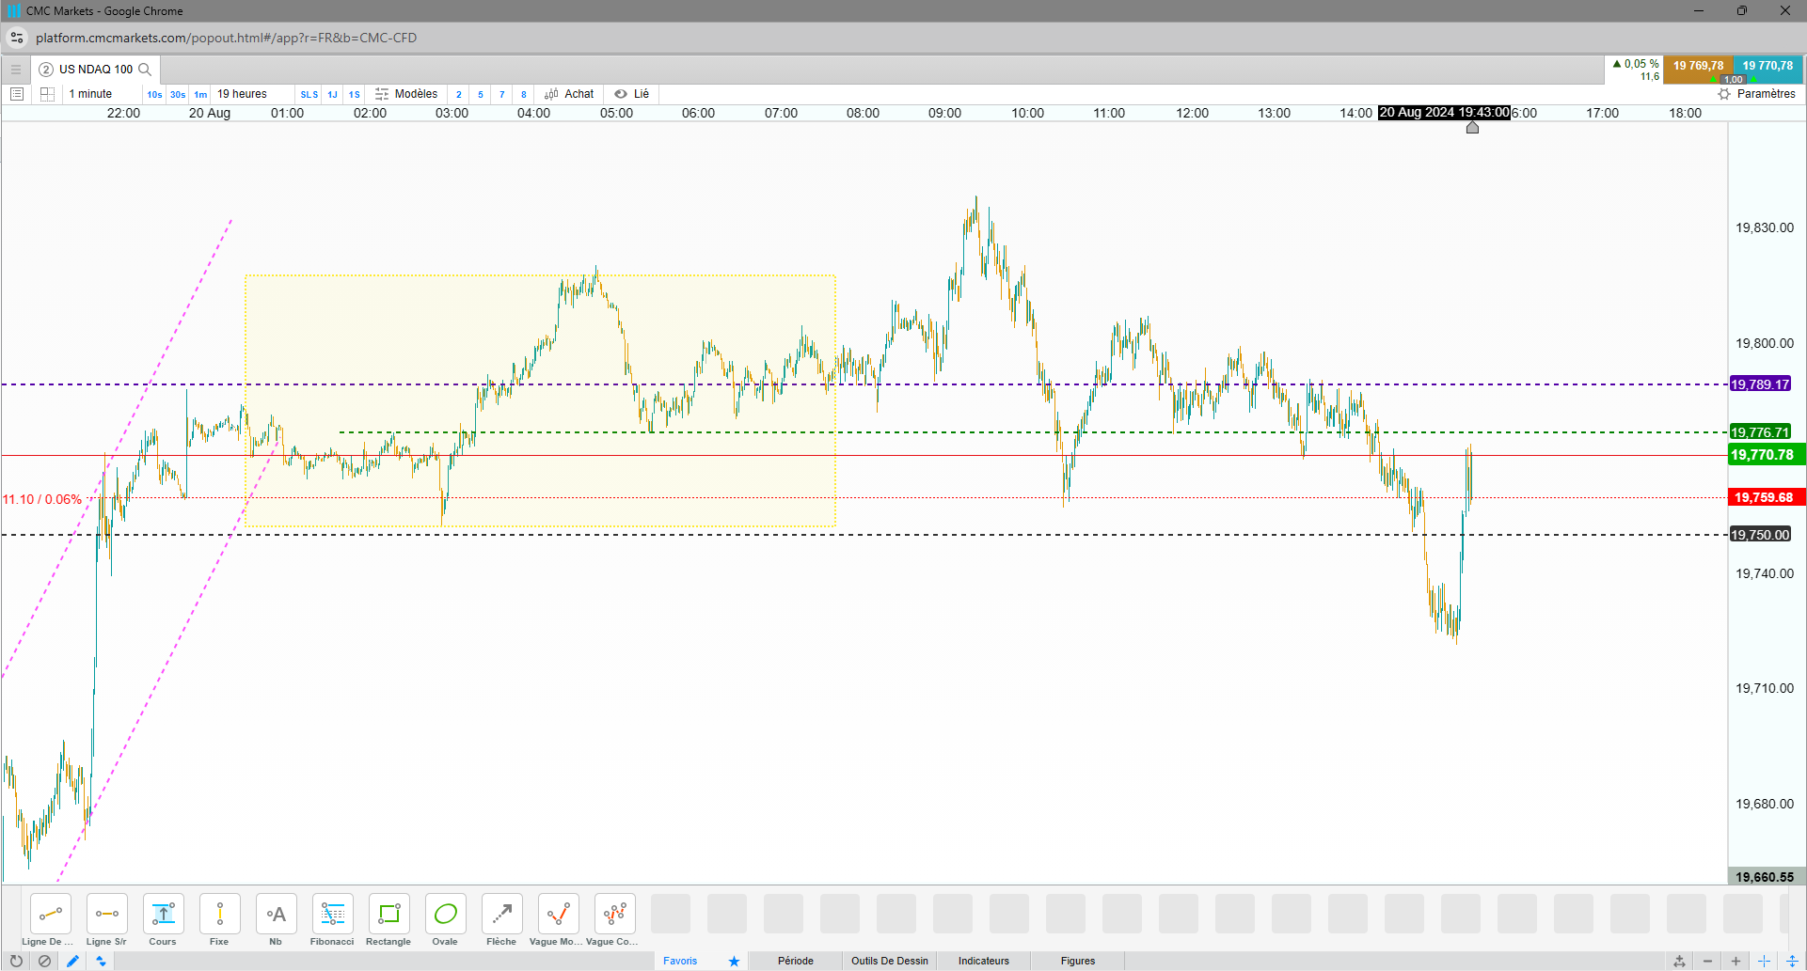Click the sell price 19 769,78 button
1807x971 pixels.
pyautogui.click(x=1698, y=68)
